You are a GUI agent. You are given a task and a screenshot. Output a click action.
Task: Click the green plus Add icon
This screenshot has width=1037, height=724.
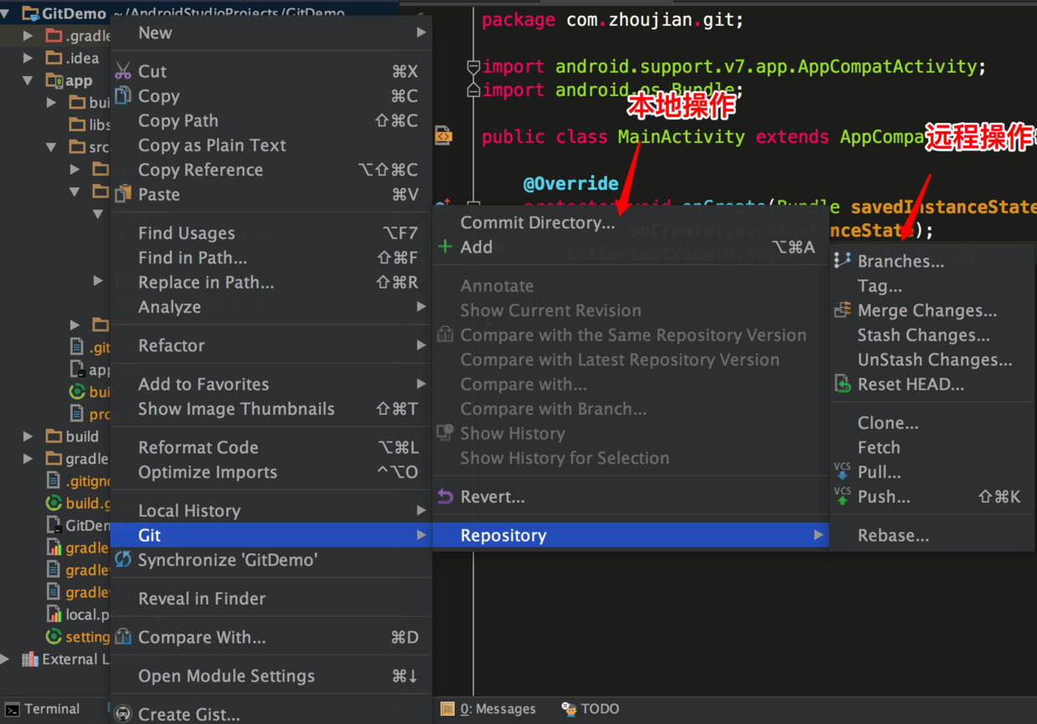(x=445, y=247)
